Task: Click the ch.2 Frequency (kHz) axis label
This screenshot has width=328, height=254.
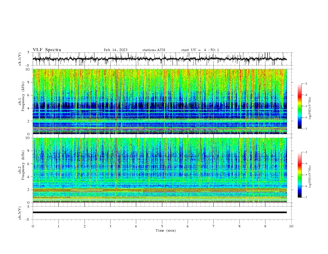Action: coord(22,165)
